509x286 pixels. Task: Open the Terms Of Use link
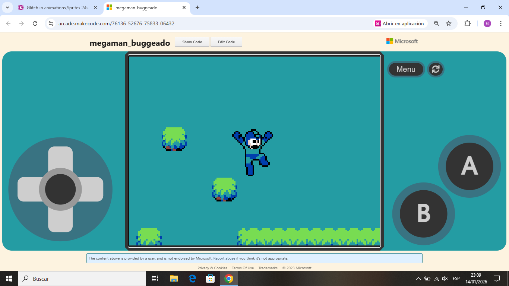(243, 268)
